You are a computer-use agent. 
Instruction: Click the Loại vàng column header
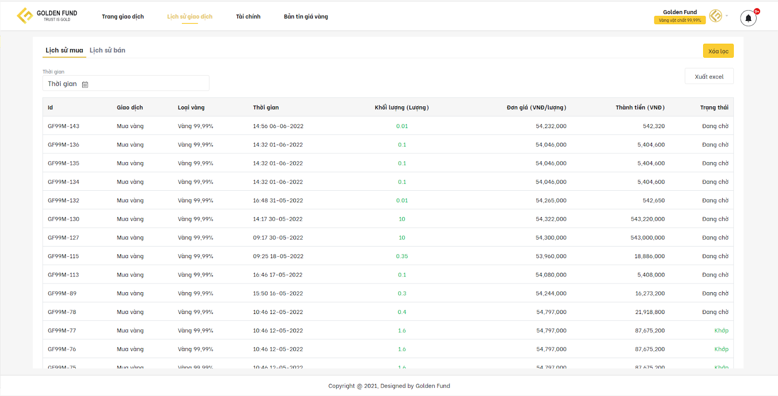(x=191, y=108)
